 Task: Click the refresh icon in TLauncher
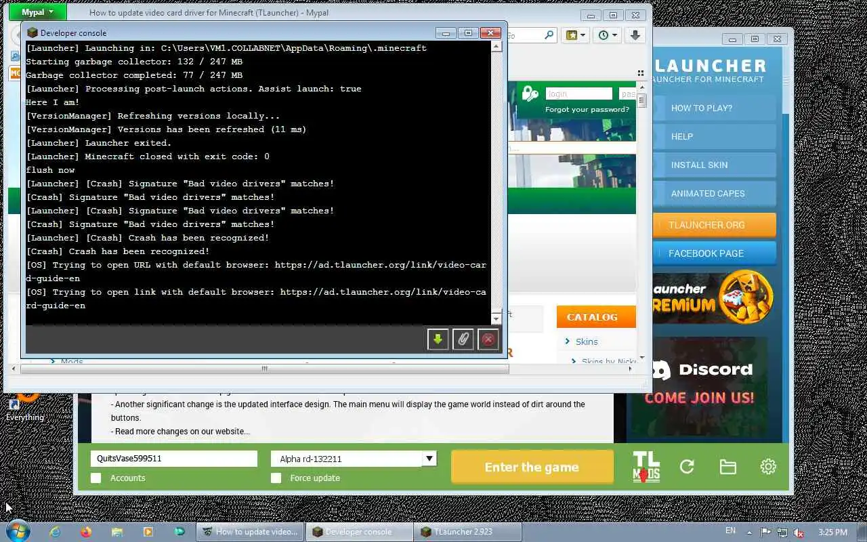687,466
